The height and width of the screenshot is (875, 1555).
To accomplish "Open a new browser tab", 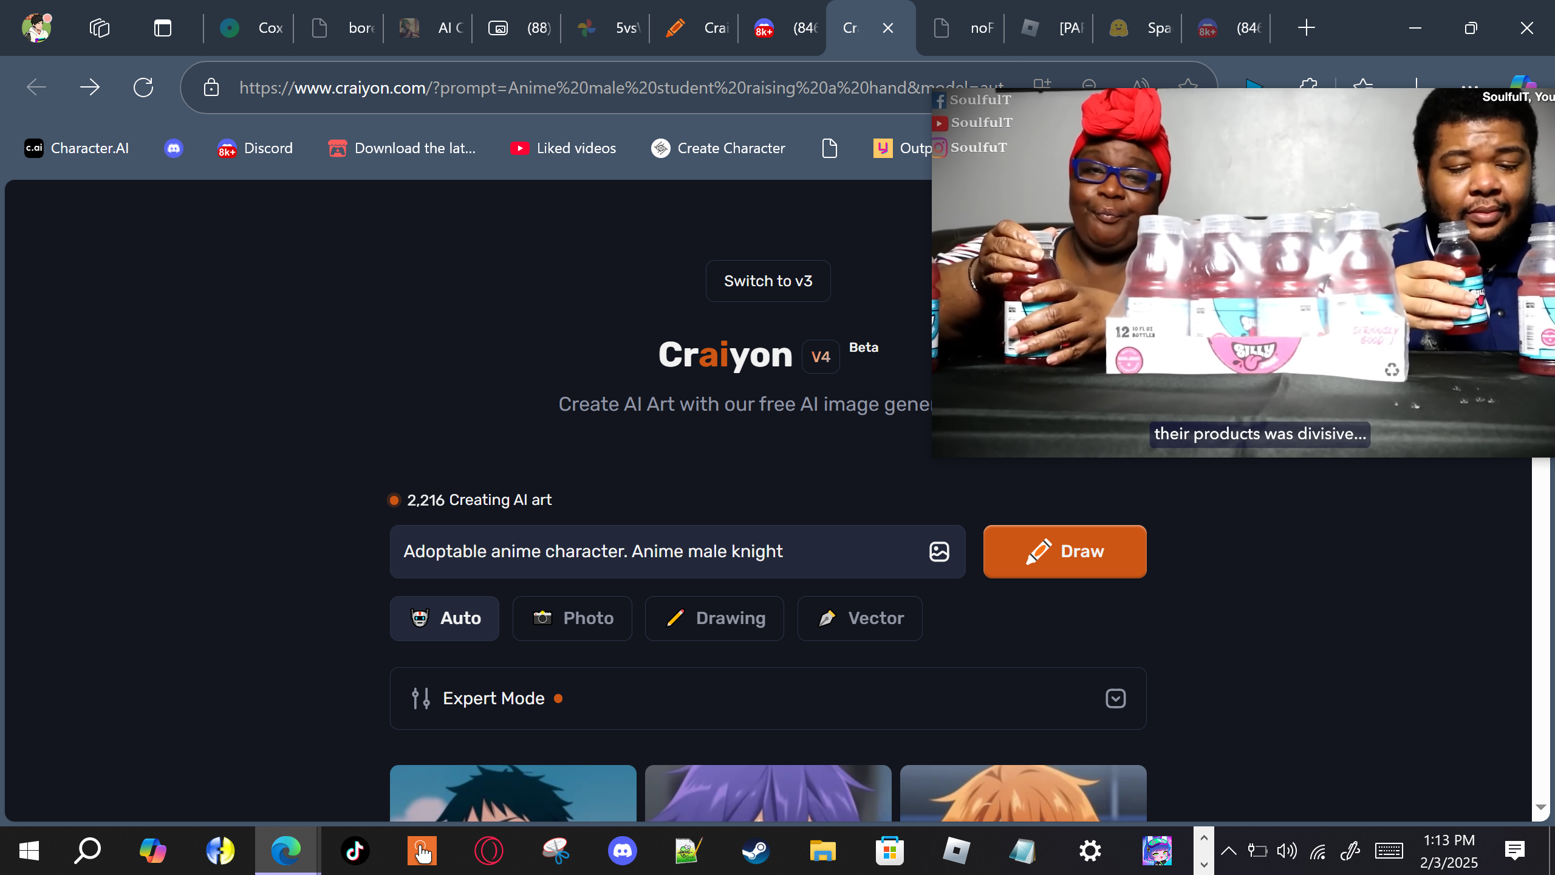I will pyautogui.click(x=1306, y=28).
